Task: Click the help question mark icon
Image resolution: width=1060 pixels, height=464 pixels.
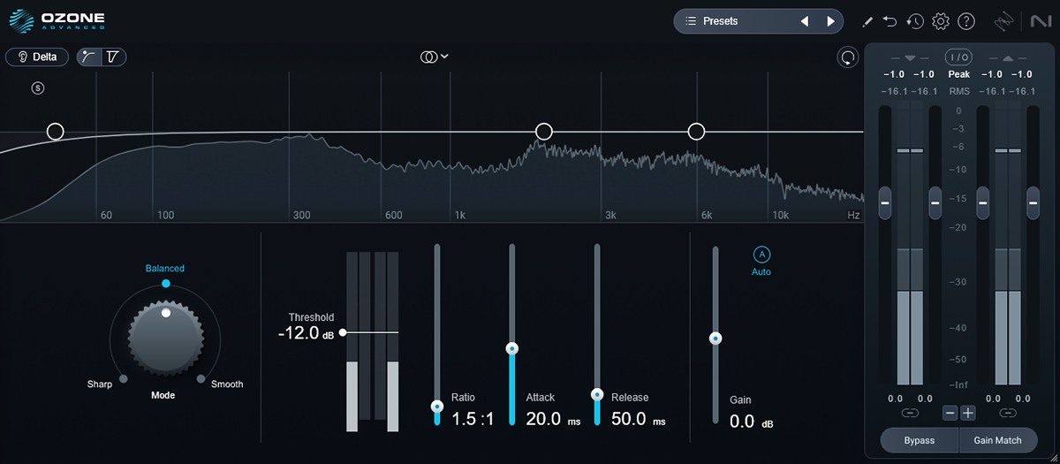Action: coord(966,21)
